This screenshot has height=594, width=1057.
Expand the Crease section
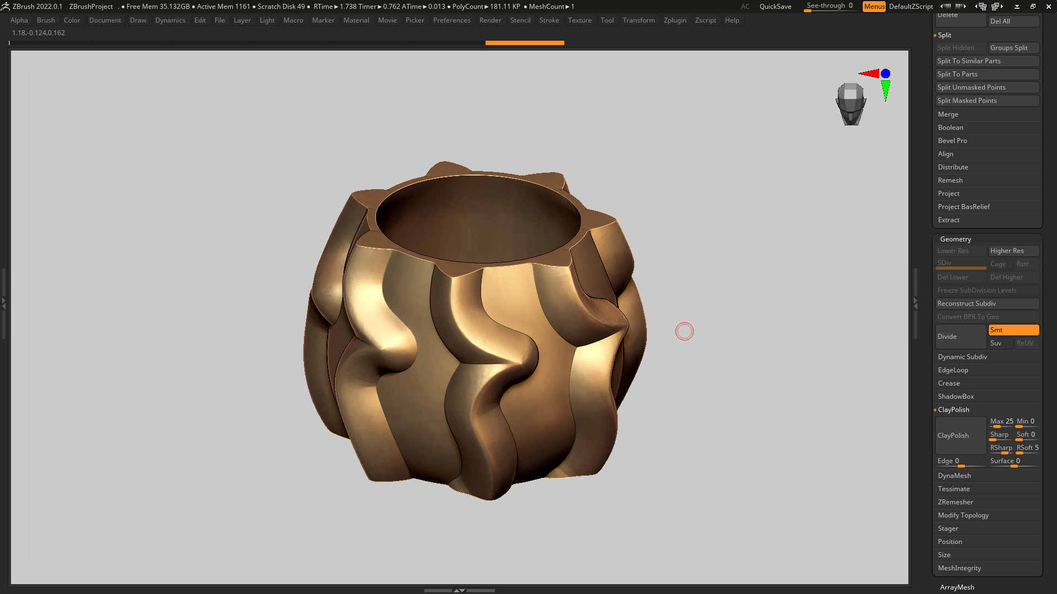coord(949,383)
